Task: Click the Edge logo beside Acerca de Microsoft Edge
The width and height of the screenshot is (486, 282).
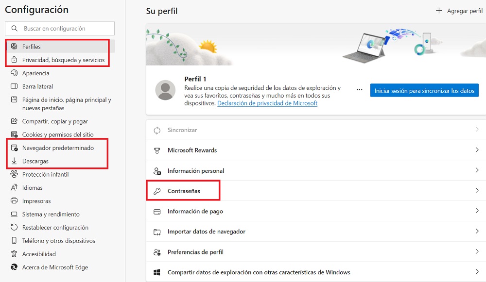Action: (14, 267)
